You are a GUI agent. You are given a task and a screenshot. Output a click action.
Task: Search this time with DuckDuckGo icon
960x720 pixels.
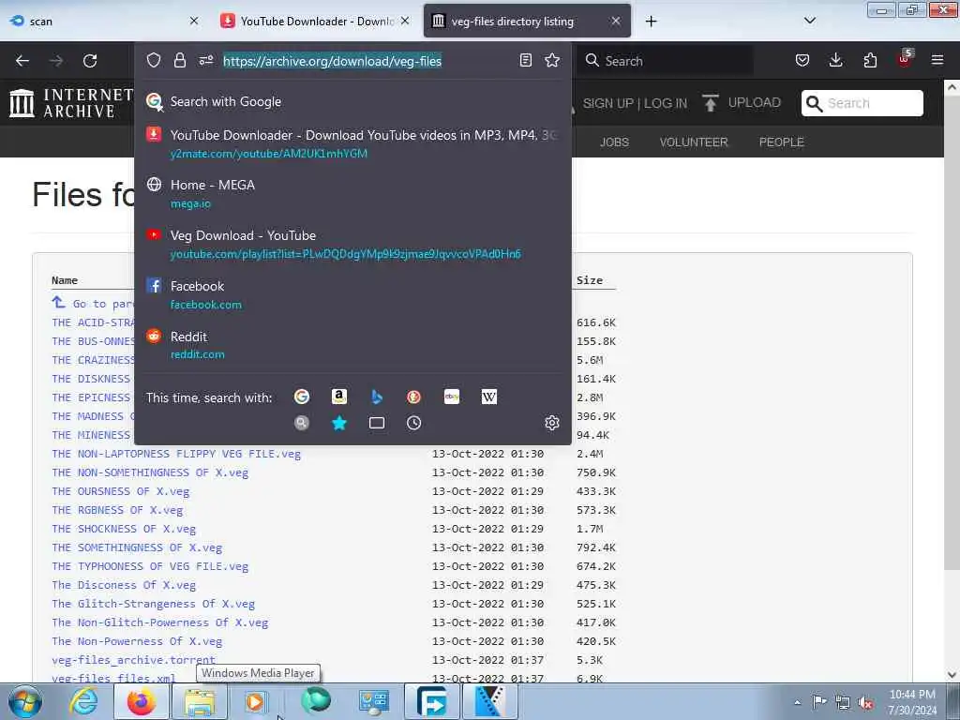tap(413, 397)
